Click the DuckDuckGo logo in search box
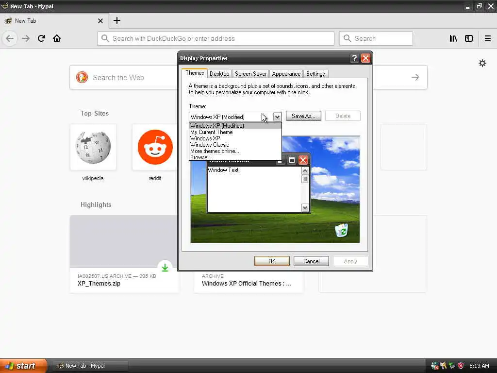497x373 pixels. click(82, 77)
